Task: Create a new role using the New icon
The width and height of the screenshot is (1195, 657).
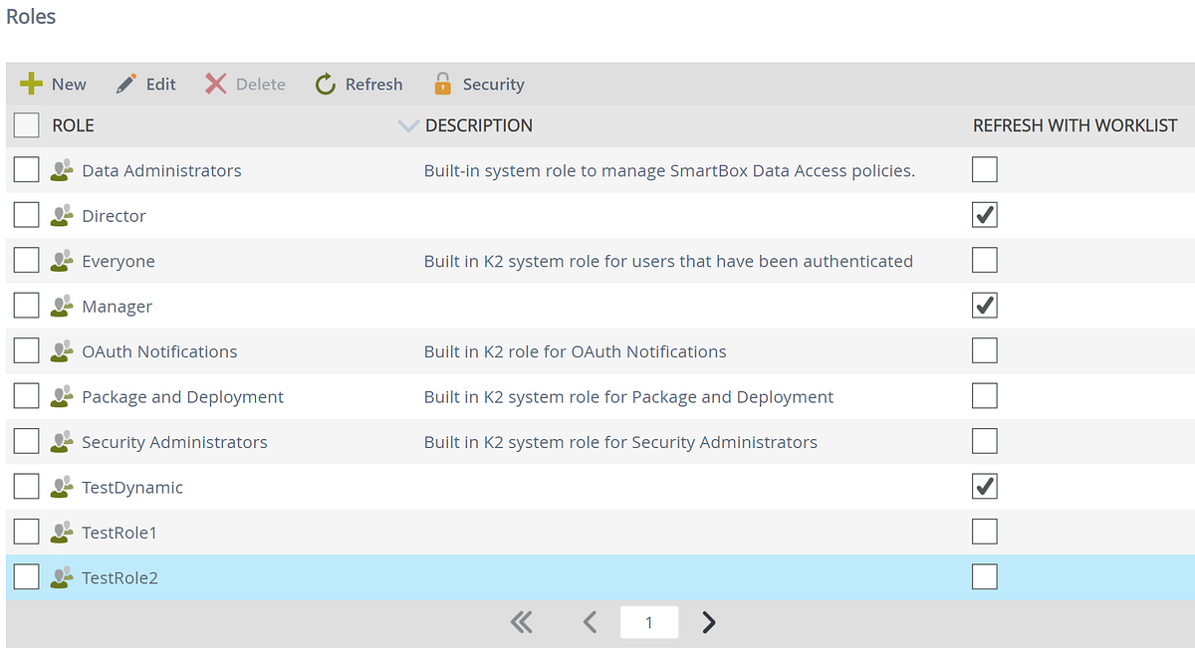Action: pyautogui.click(x=33, y=84)
